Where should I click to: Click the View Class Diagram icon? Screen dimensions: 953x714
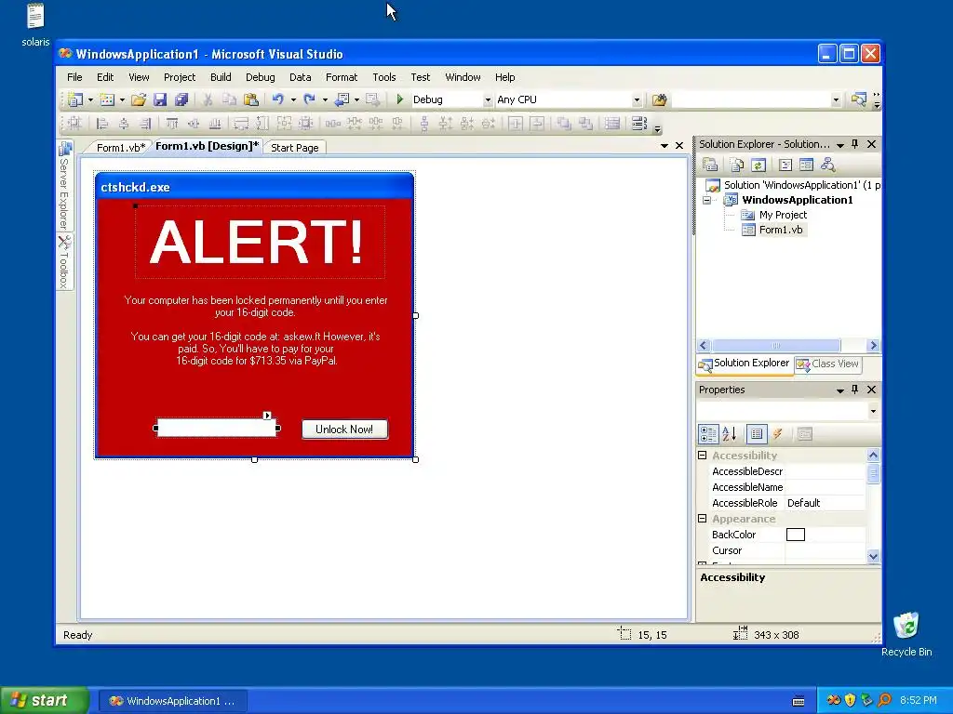[x=827, y=165]
